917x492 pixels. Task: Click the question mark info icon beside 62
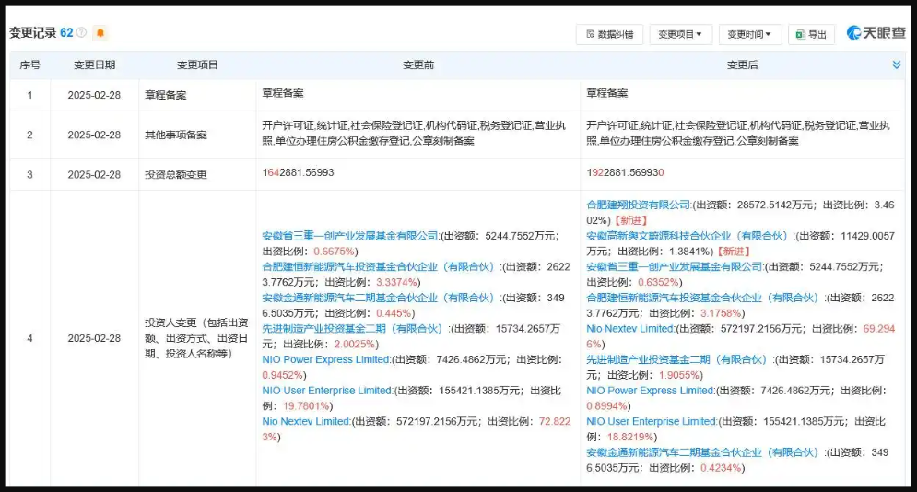(82, 33)
